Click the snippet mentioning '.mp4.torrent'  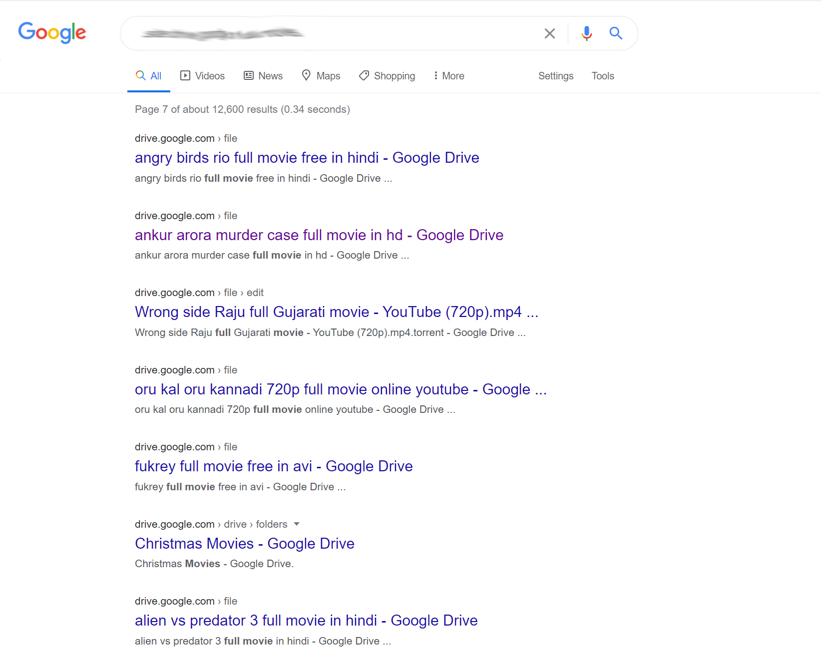point(330,333)
